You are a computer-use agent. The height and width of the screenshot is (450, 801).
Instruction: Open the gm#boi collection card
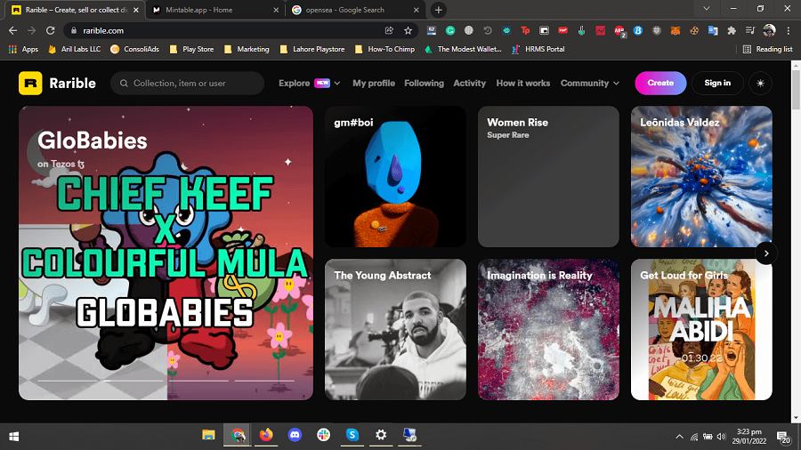[395, 176]
